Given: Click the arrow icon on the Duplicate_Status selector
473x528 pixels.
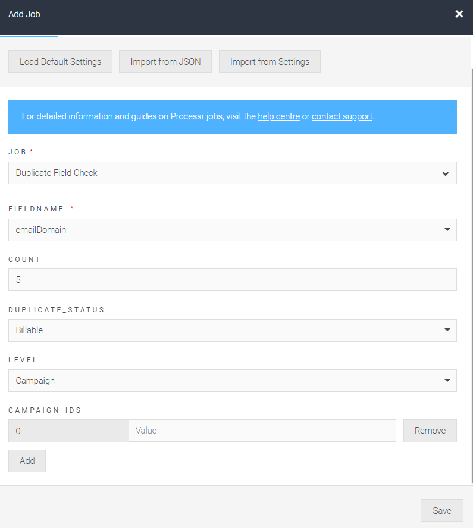Looking at the screenshot, I should pos(448,330).
